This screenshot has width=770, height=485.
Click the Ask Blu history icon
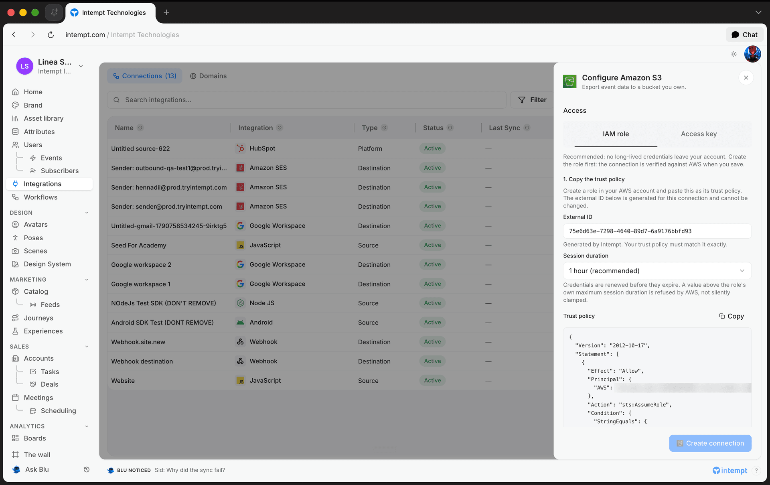86,470
